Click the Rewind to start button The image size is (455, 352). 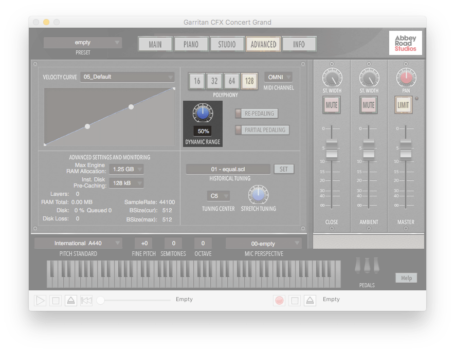(x=86, y=301)
